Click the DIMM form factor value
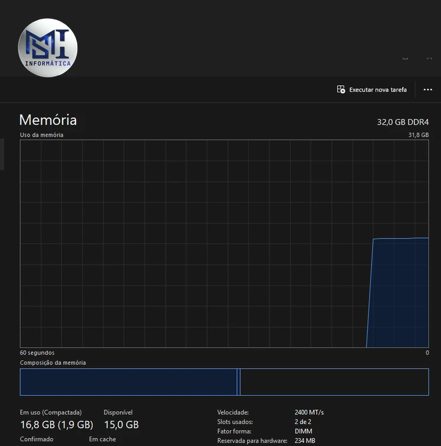 (x=303, y=431)
